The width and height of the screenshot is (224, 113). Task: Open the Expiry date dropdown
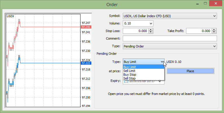(160, 82)
